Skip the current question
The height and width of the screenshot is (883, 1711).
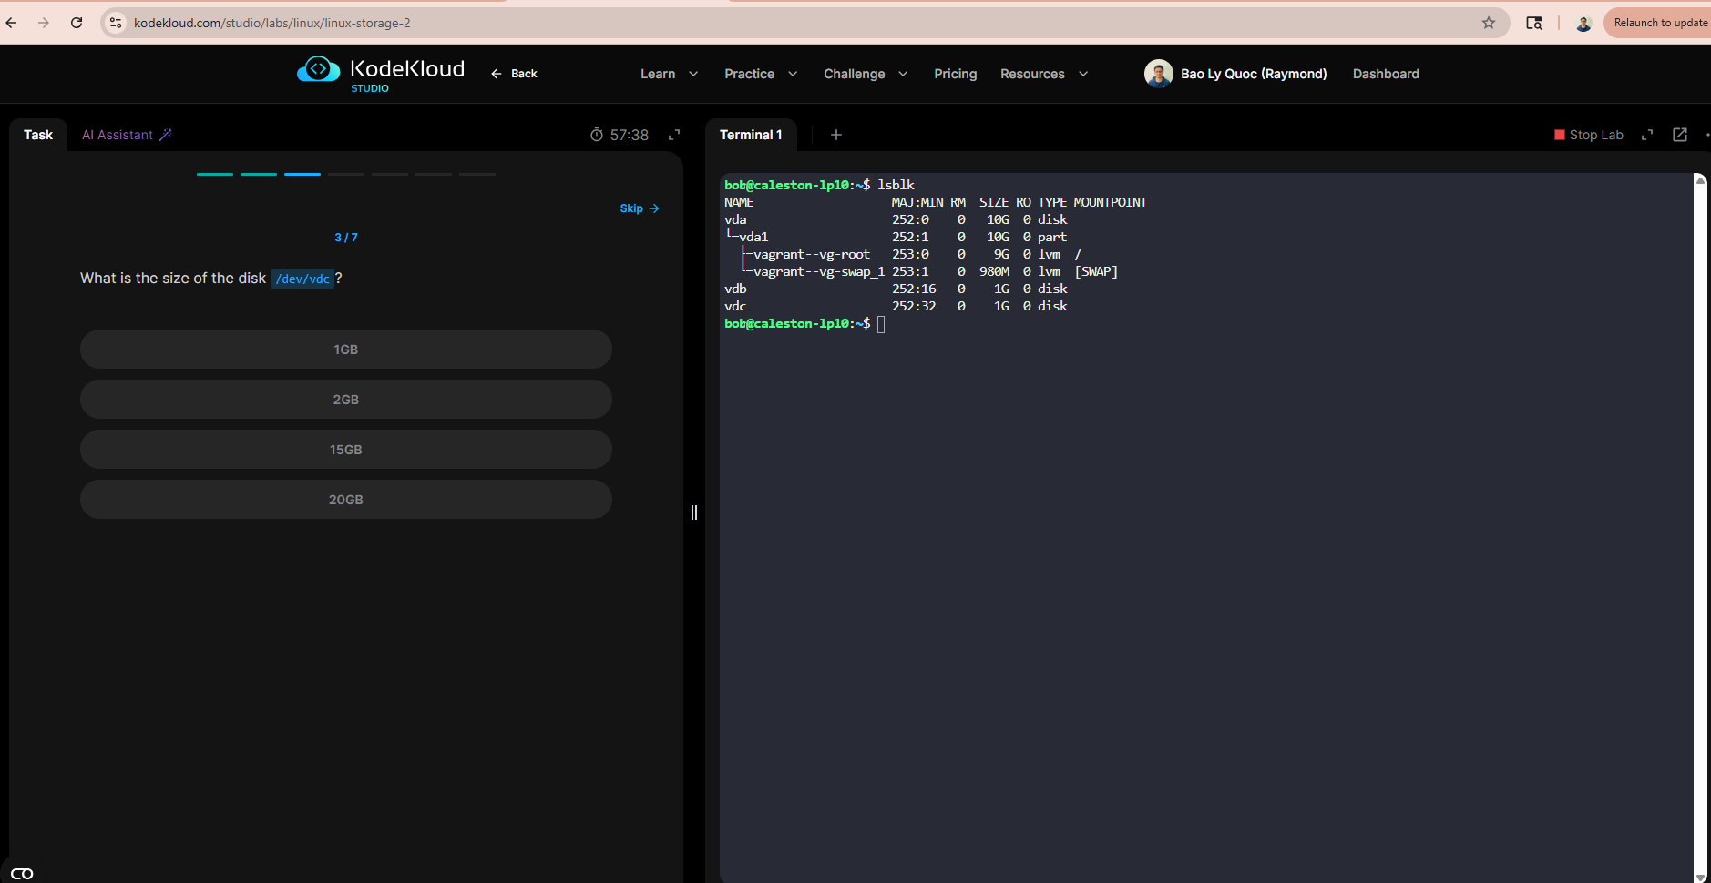coord(639,208)
